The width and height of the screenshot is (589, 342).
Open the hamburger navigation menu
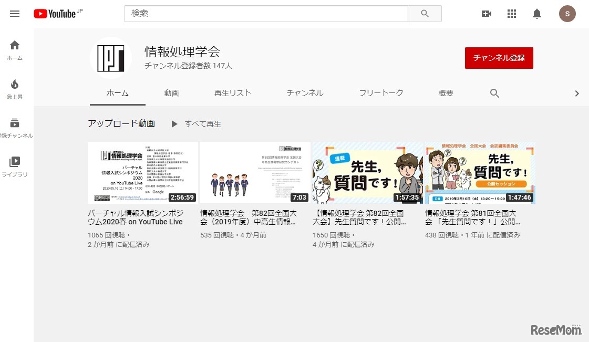point(14,14)
